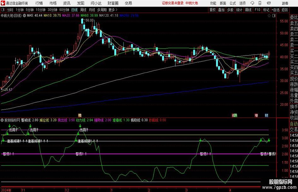298x192 pixels.
Task: Switch to the 分时 chart tab
Action: 10,10
